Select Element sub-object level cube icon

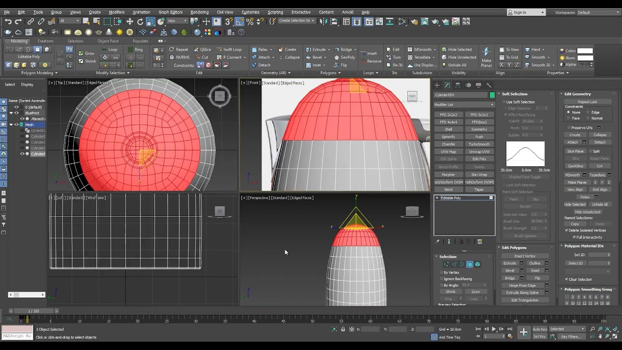tap(478, 264)
